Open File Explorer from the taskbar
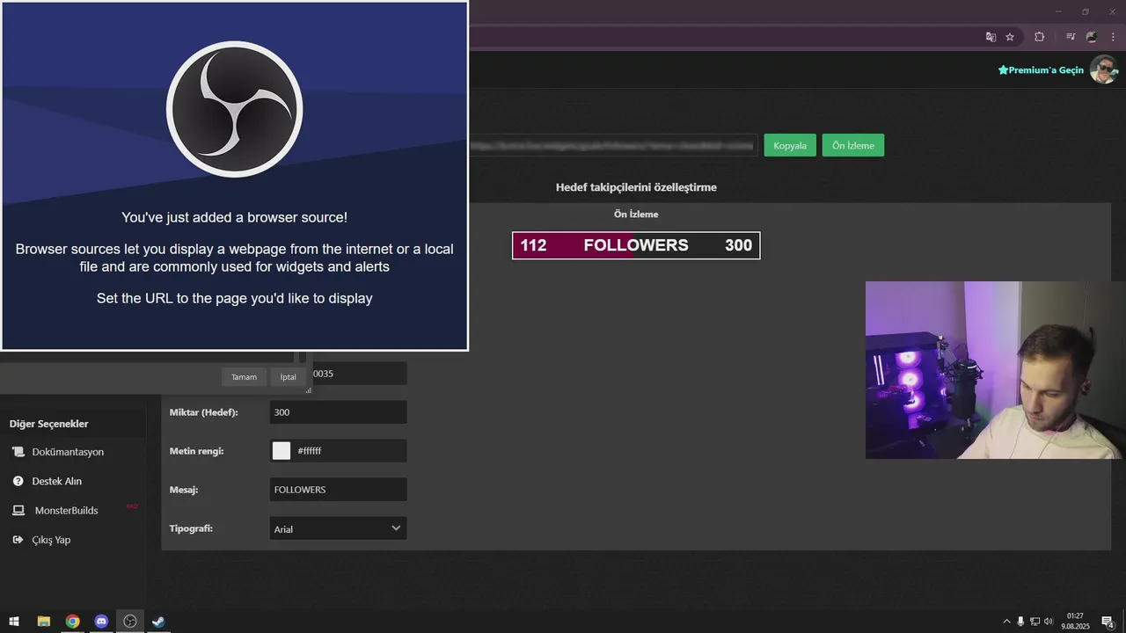 [x=43, y=622]
